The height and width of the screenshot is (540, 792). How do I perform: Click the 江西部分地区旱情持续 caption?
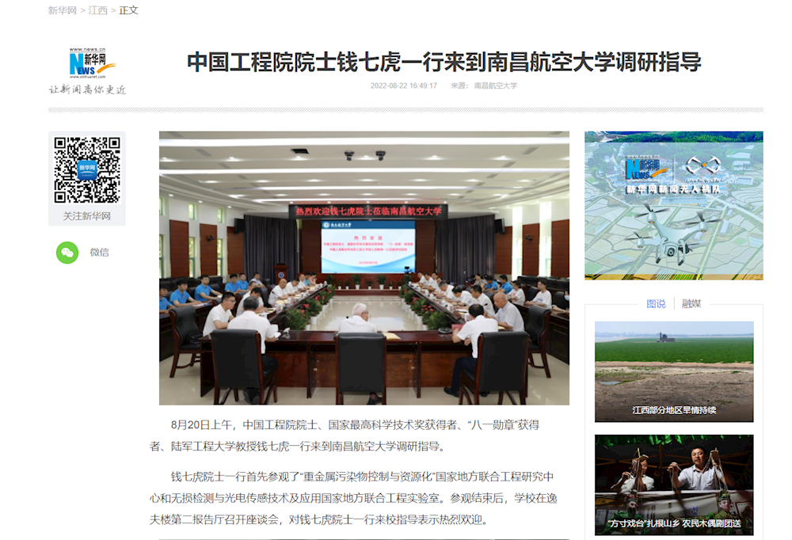tap(673, 410)
